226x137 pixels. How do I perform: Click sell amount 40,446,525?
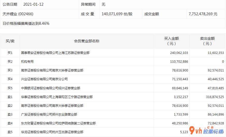pyautogui.click(x=216, y=79)
